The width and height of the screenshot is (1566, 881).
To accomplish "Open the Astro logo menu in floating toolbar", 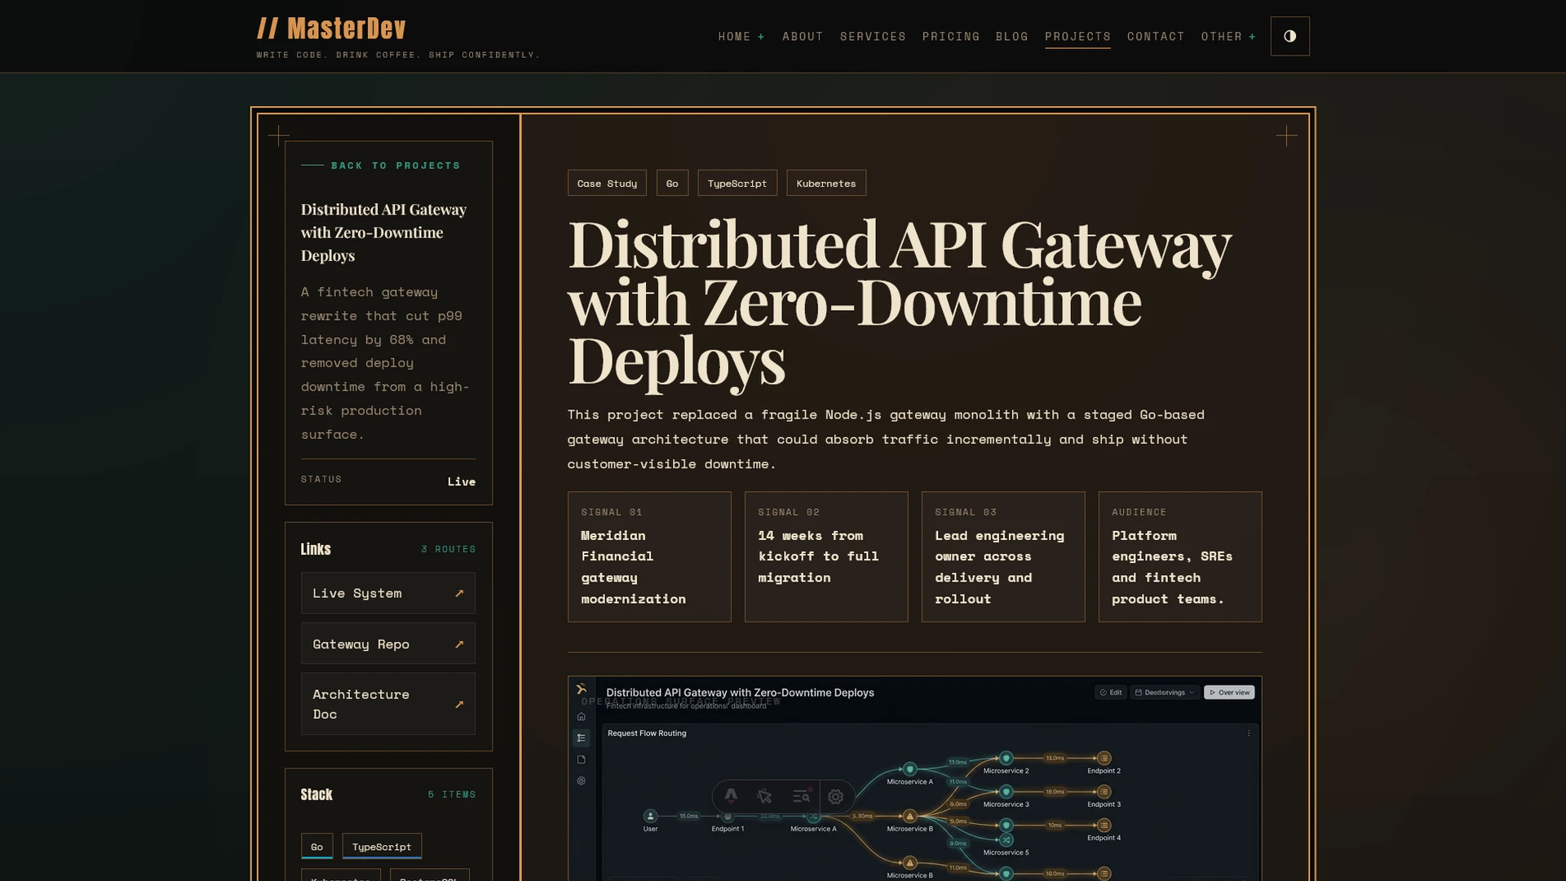I will coord(731,796).
